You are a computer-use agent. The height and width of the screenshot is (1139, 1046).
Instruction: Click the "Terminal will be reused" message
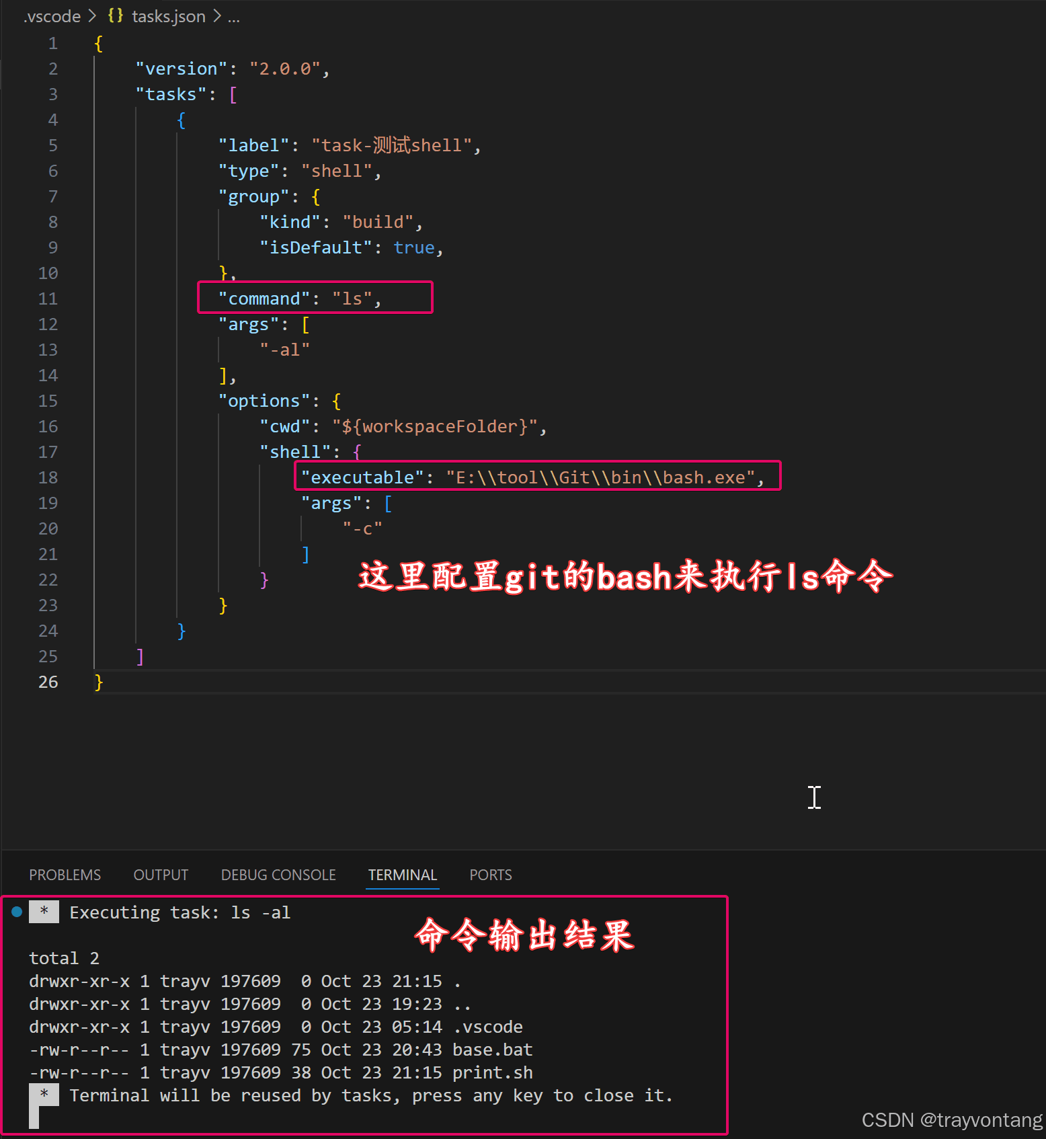[x=371, y=1095]
